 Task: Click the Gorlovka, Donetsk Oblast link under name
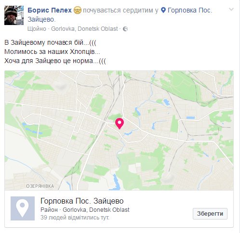click(x=84, y=29)
